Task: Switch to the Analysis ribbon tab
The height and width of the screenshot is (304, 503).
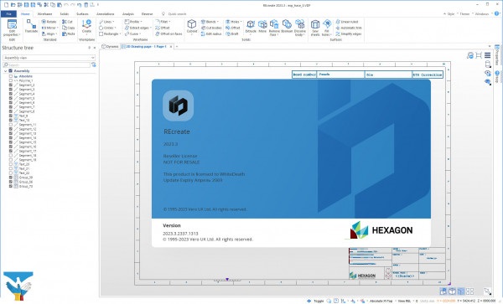Action: tap(128, 13)
